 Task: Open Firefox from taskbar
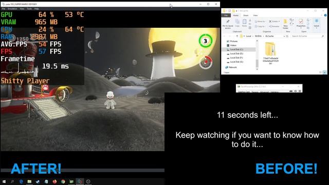[x=54, y=181]
